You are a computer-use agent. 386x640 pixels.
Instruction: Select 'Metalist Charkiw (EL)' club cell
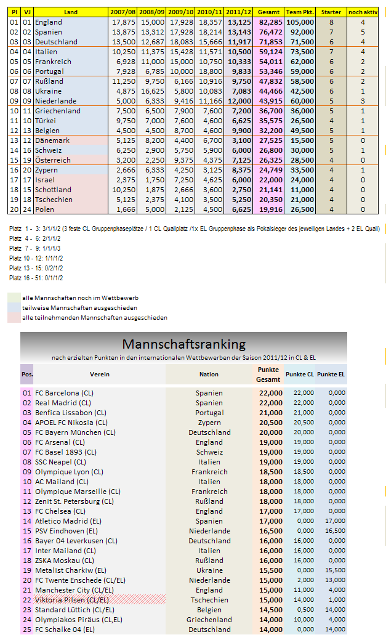pyautogui.click(x=100, y=570)
